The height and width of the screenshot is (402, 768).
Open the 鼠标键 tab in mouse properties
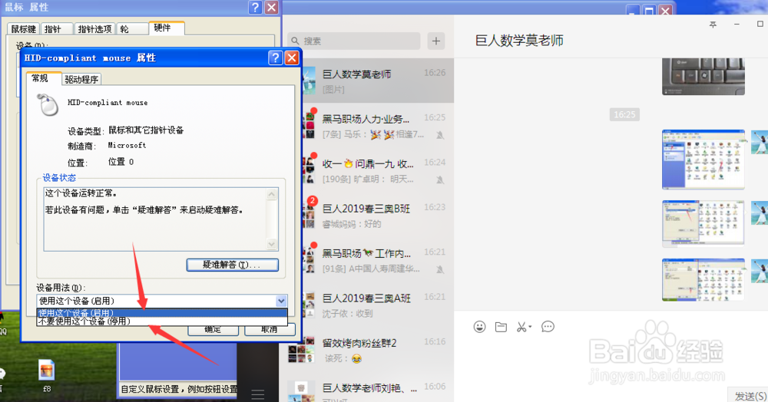24,29
